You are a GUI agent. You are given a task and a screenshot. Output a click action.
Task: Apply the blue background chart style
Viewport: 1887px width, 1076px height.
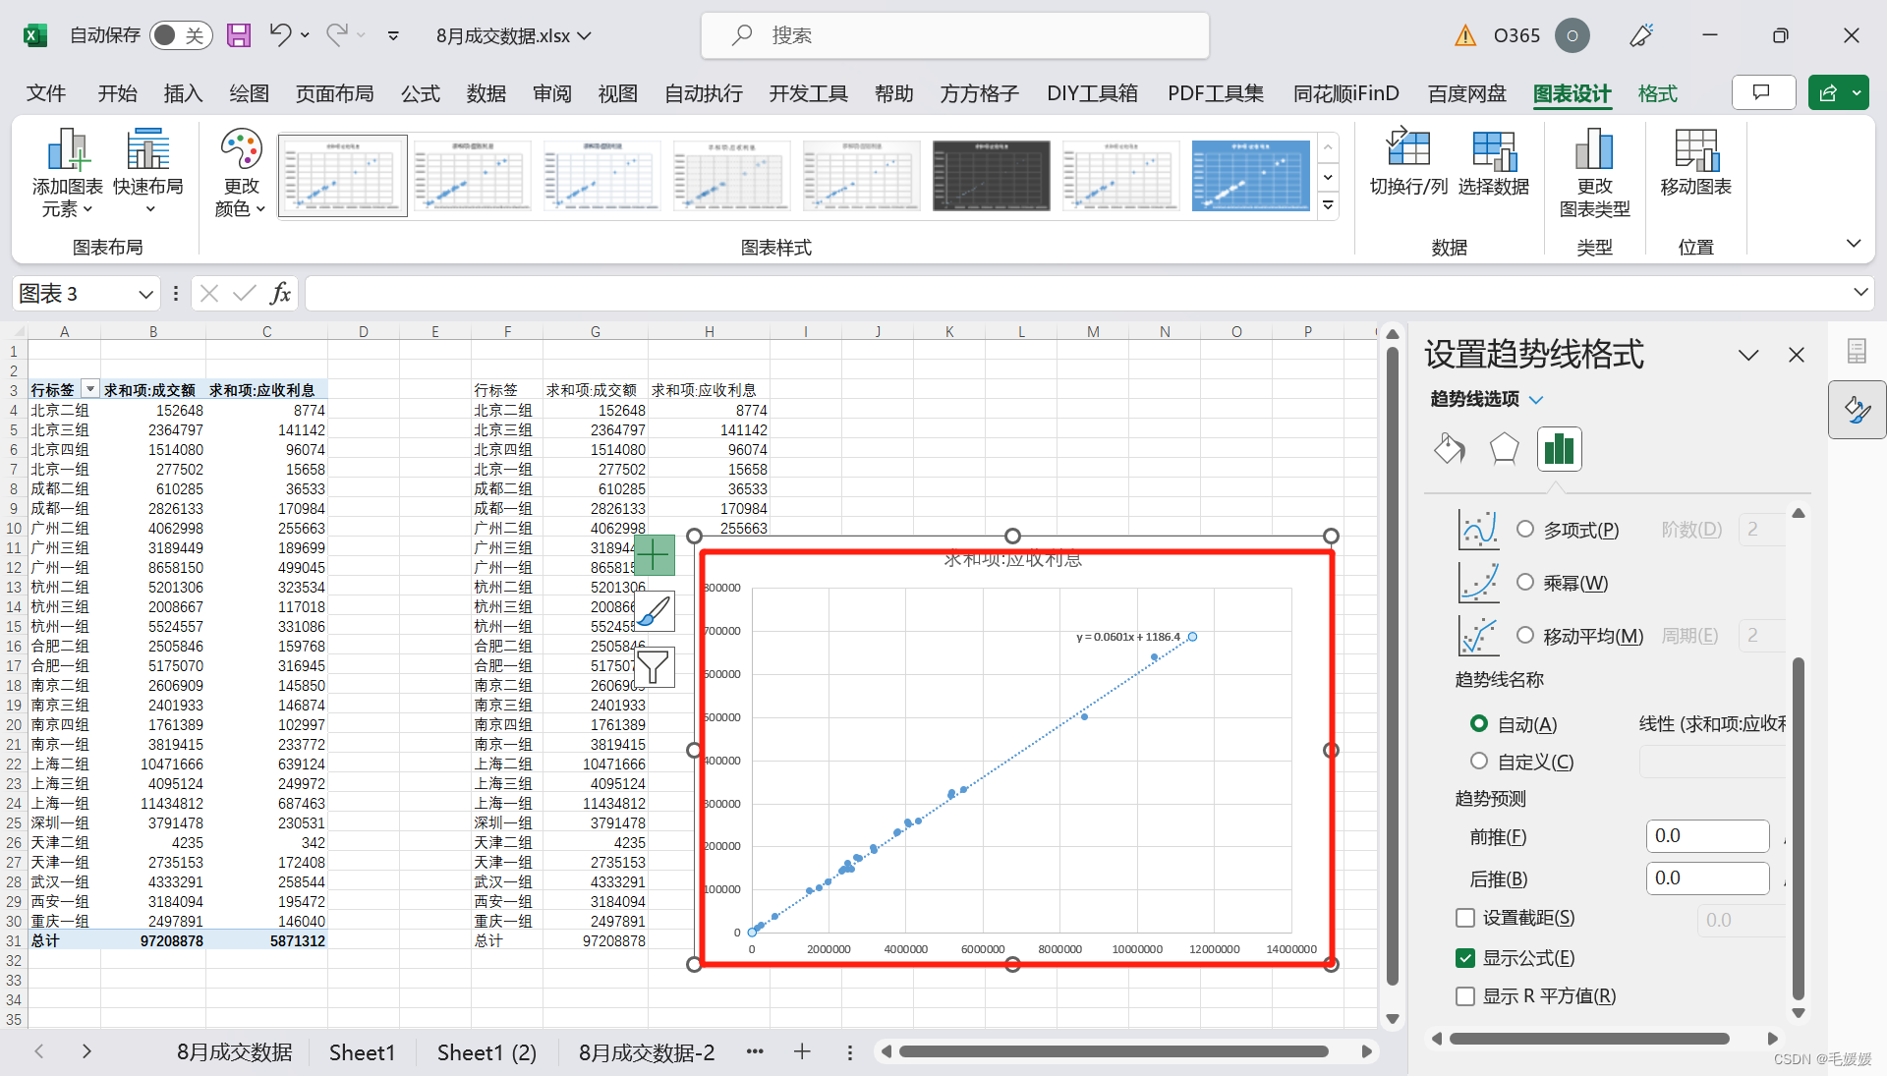coord(1250,175)
